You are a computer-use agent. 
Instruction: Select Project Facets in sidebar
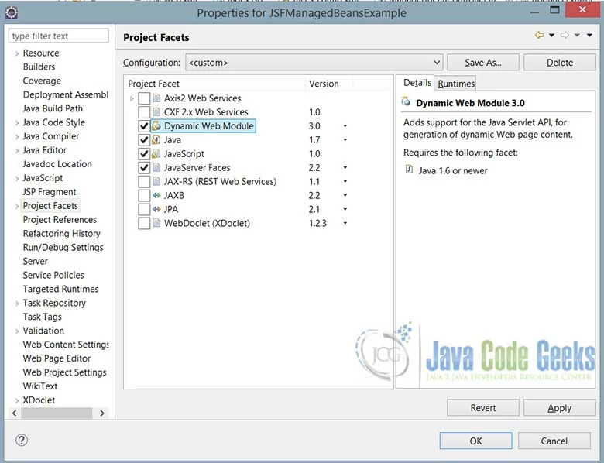click(x=50, y=206)
